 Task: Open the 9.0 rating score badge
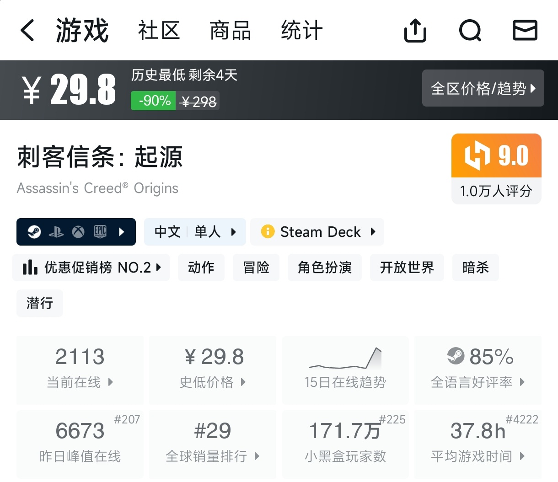click(x=496, y=168)
